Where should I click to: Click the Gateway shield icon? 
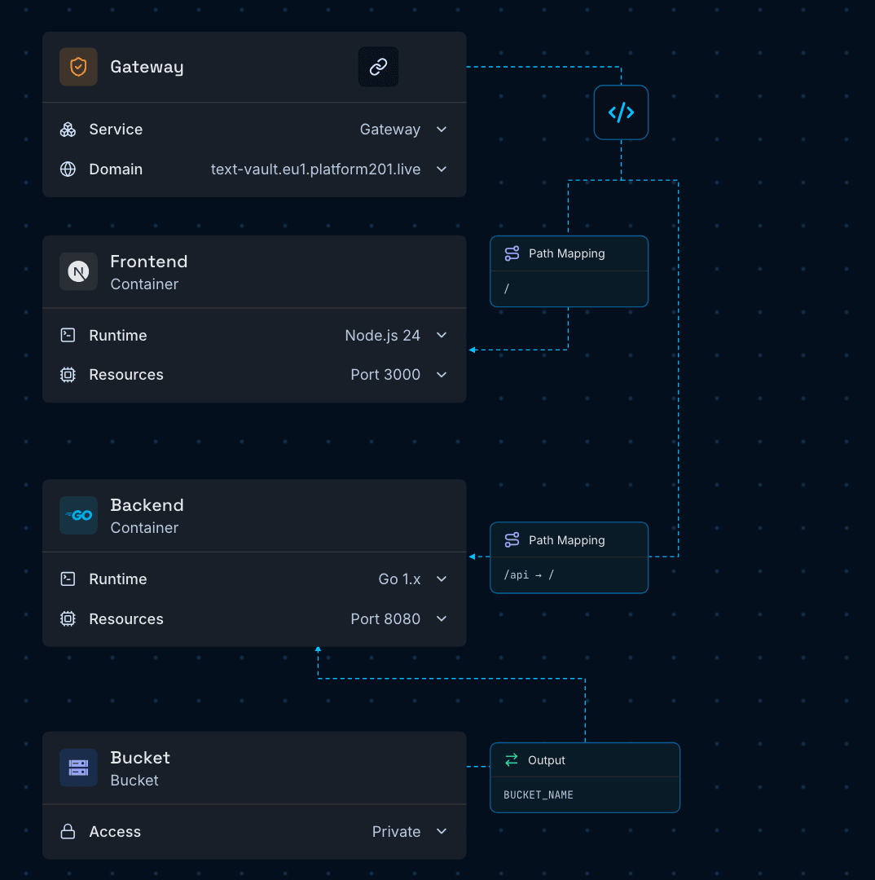click(78, 67)
